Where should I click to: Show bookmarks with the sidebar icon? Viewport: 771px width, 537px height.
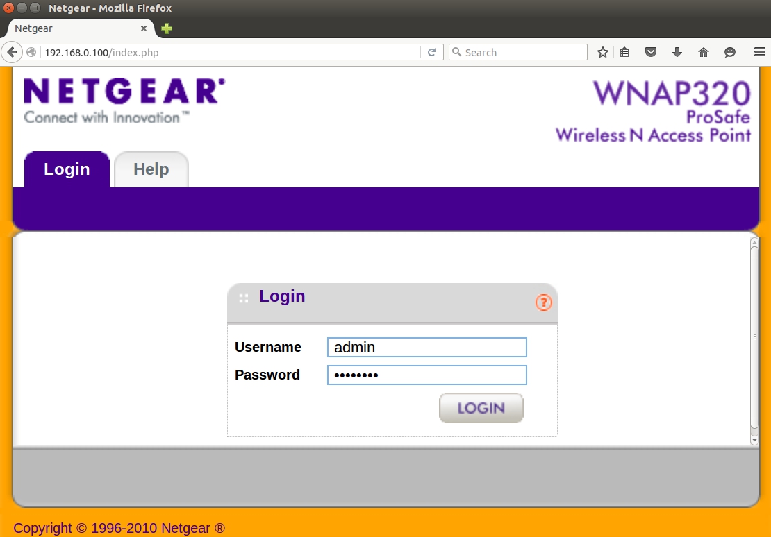pyautogui.click(x=624, y=52)
